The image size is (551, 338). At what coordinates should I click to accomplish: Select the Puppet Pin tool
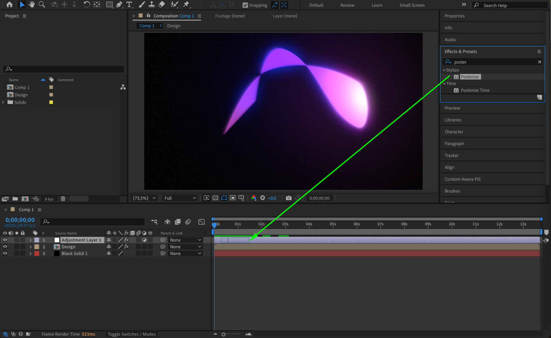point(186,4)
